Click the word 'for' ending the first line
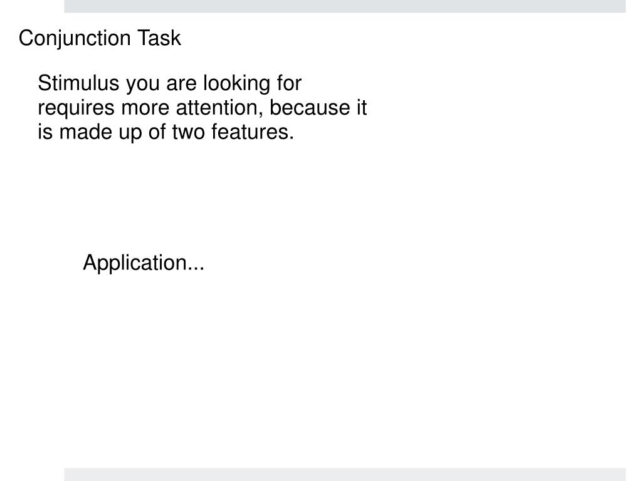Screen dimensions: 642x481 point(289,83)
